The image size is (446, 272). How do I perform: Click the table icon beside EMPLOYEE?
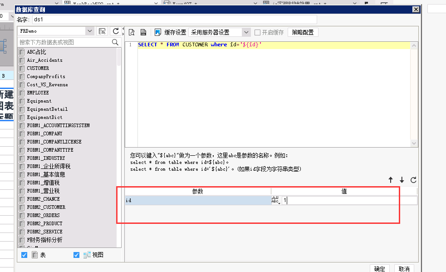22,93
